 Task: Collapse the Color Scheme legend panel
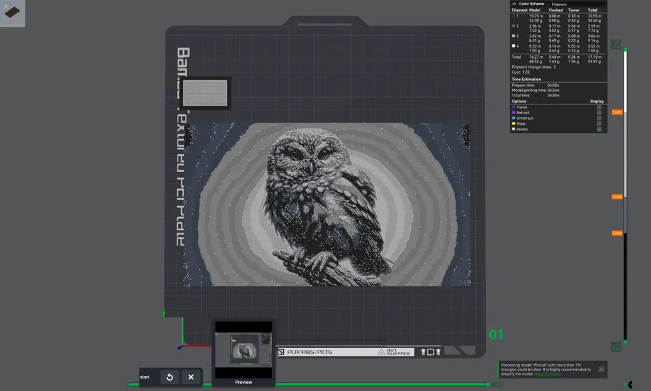[514, 4]
